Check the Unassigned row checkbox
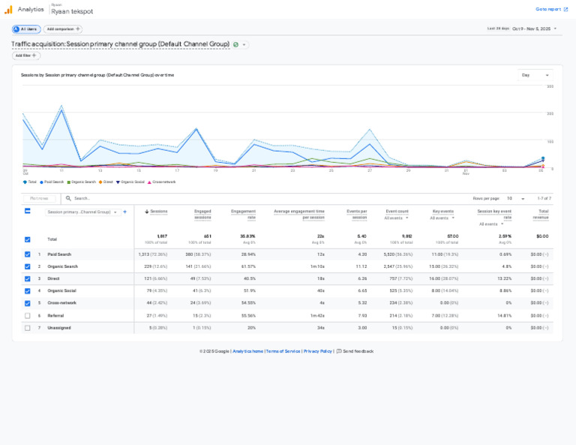Image resolution: width=576 pixels, height=445 pixels. pyautogui.click(x=28, y=328)
